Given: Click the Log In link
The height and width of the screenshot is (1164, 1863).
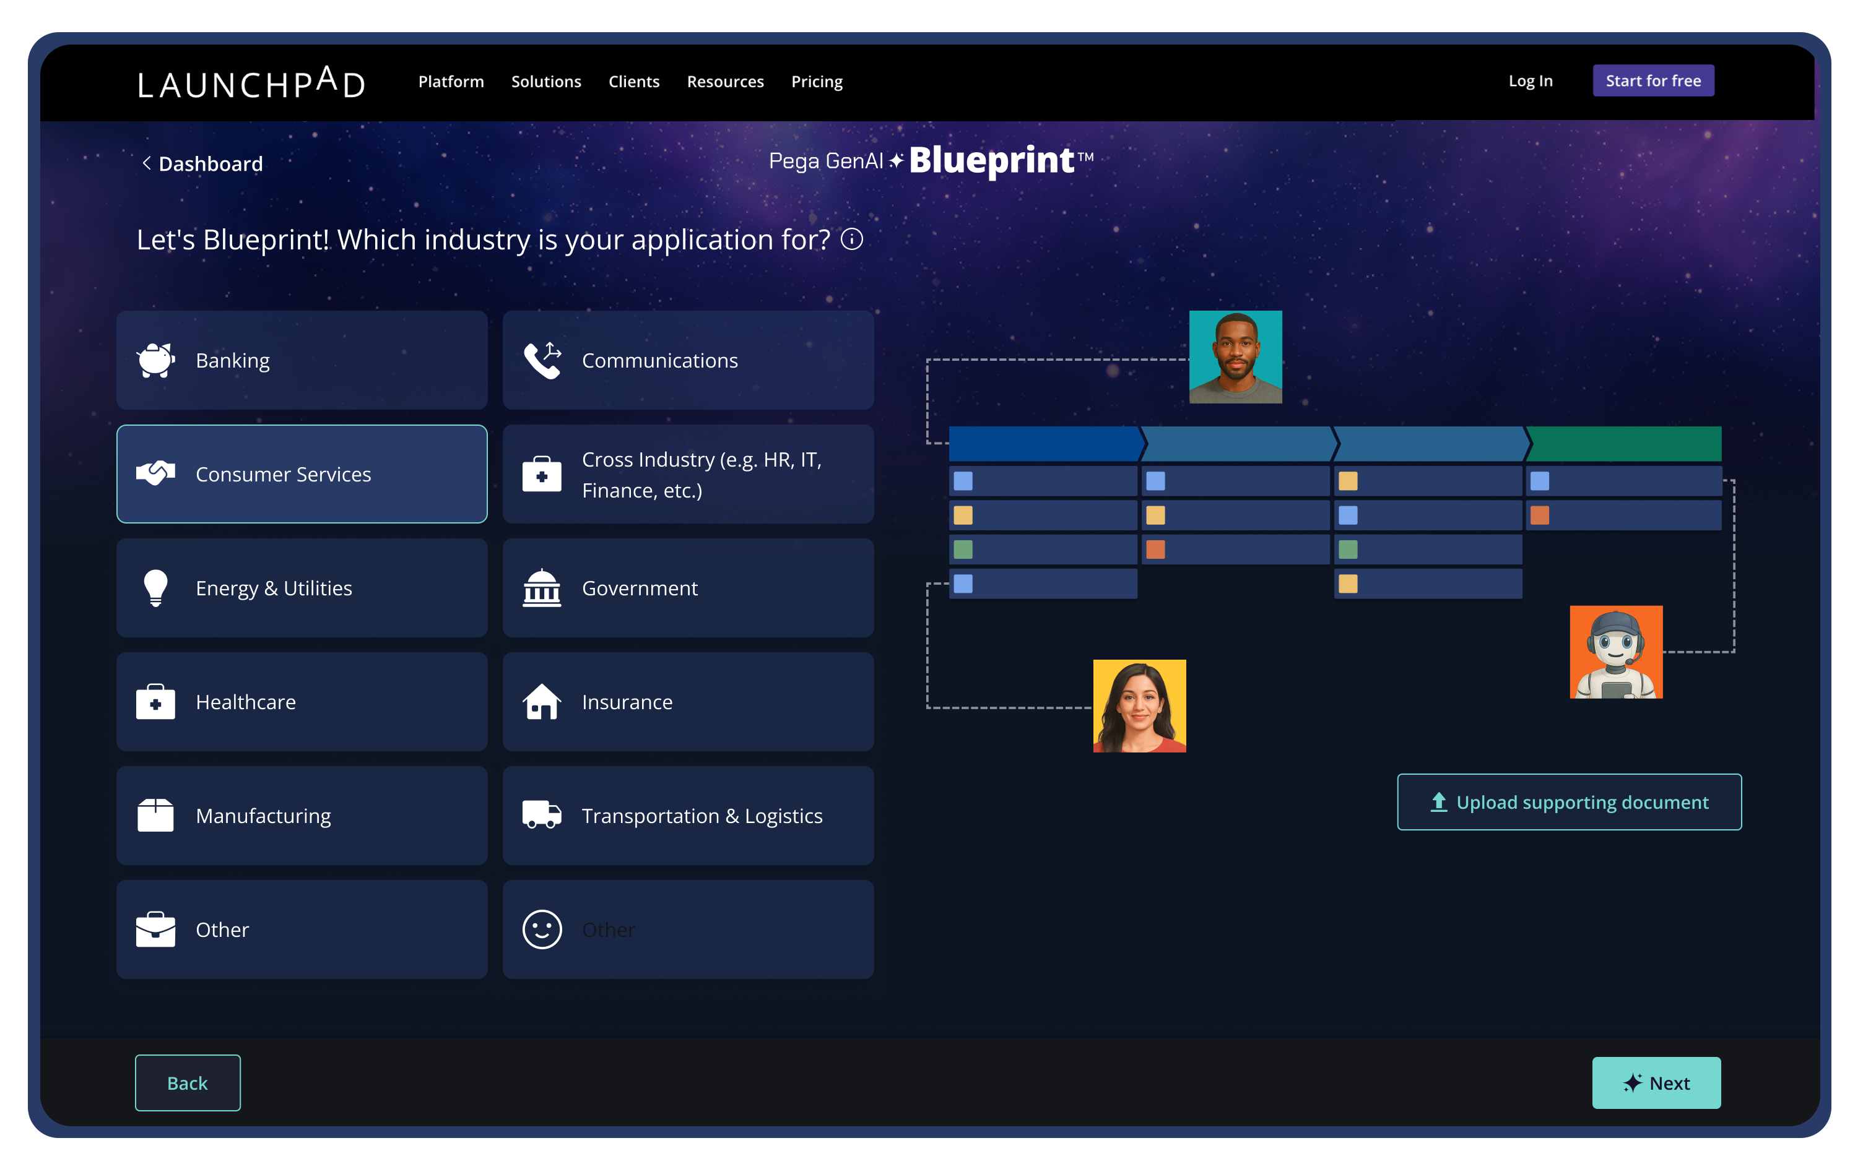Looking at the screenshot, I should click(x=1531, y=80).
